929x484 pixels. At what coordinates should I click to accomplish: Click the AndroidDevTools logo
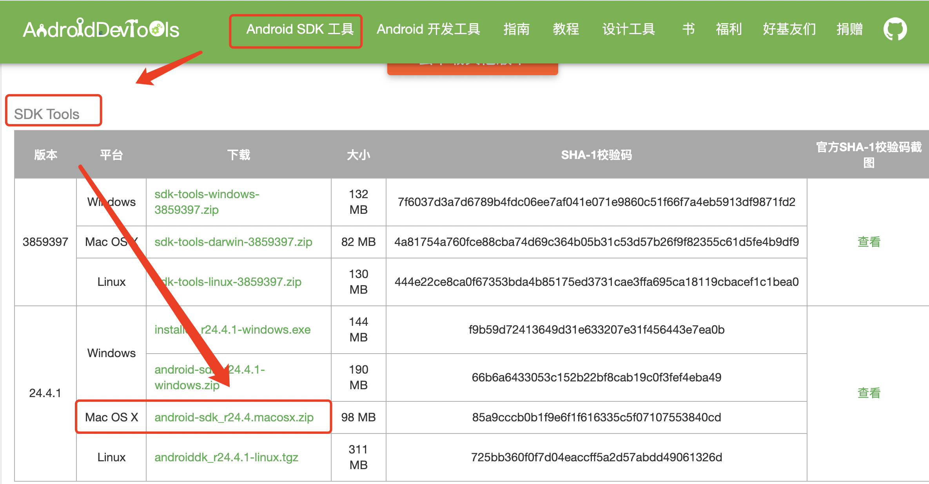(x=101, y=29)
